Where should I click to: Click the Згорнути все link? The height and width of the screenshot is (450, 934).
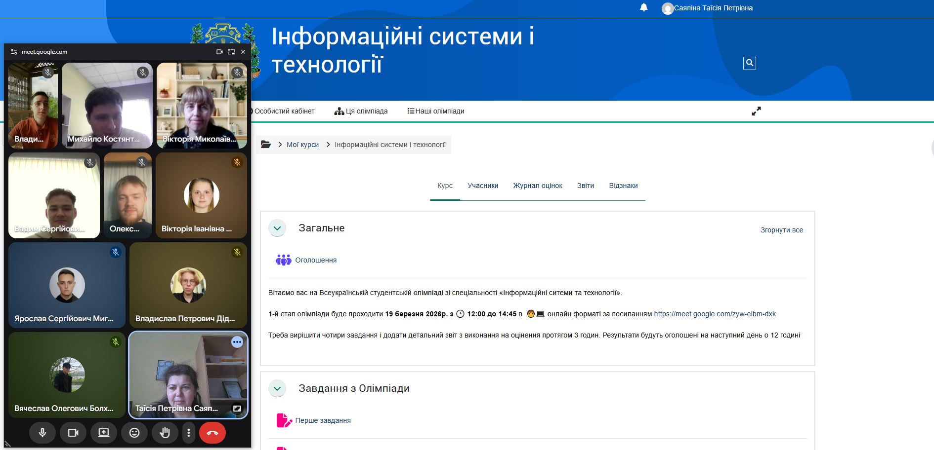781,230
